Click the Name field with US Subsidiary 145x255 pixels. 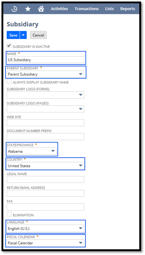pyautogui.click(x=45, y=60)
